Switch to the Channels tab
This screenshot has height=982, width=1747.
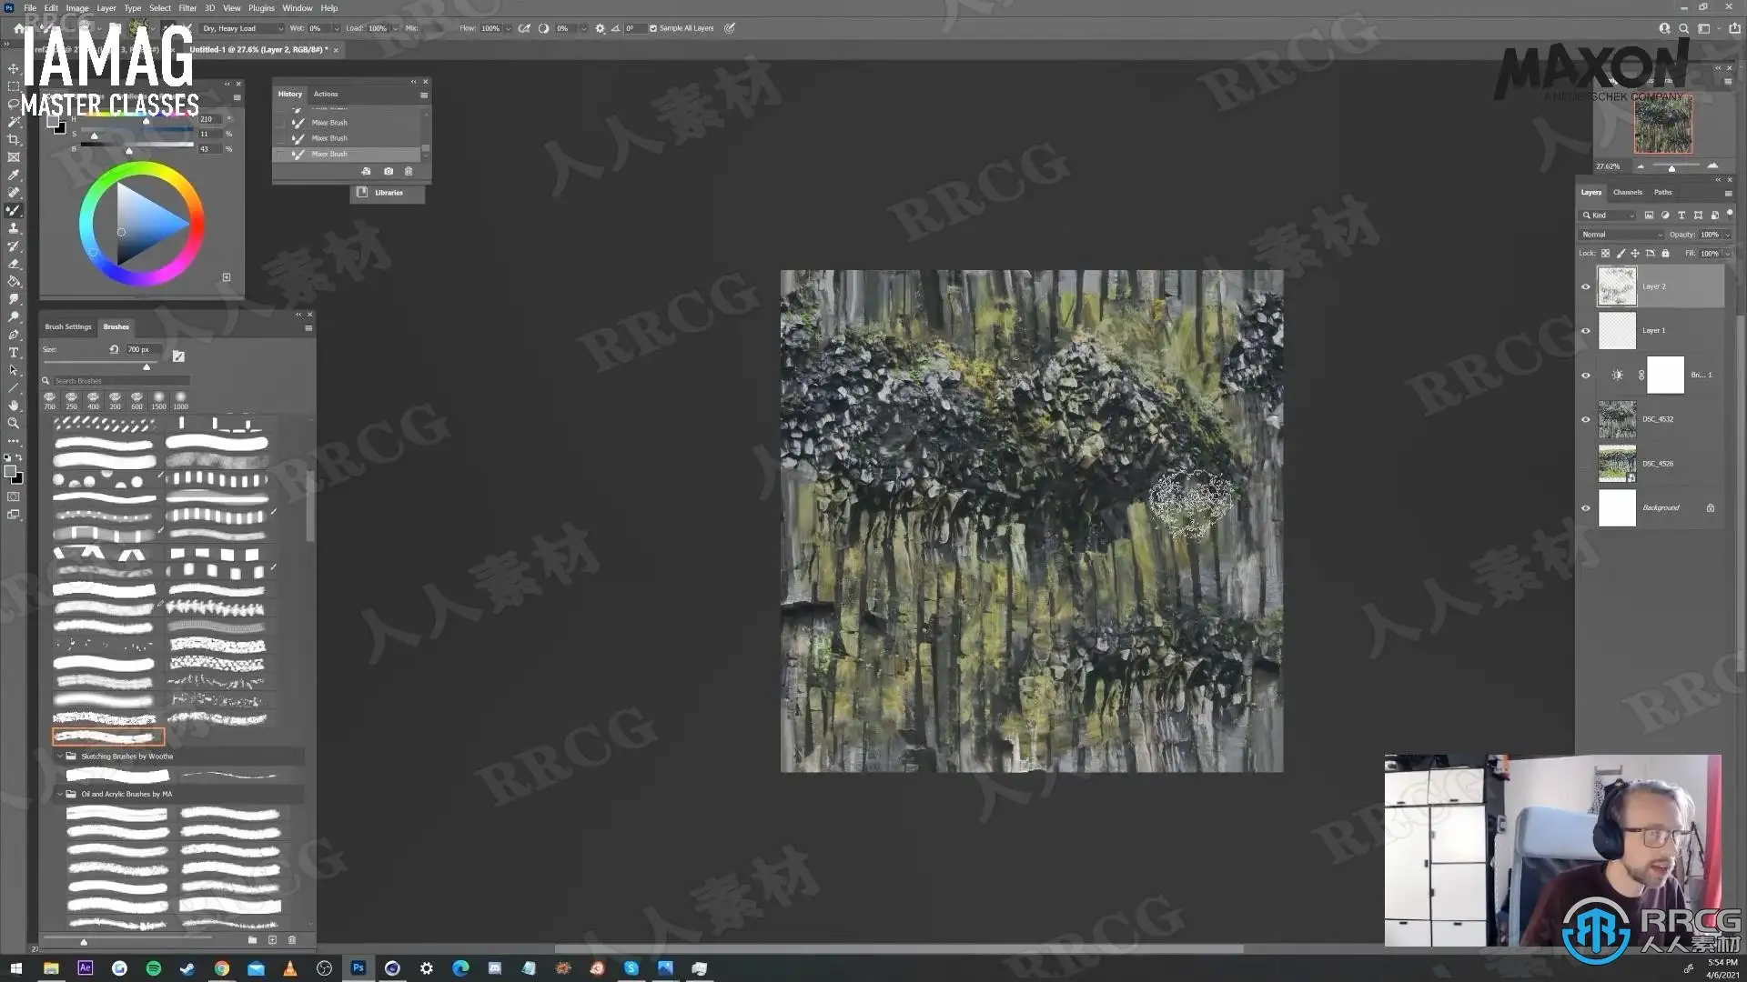click(x=1627, y=193)
